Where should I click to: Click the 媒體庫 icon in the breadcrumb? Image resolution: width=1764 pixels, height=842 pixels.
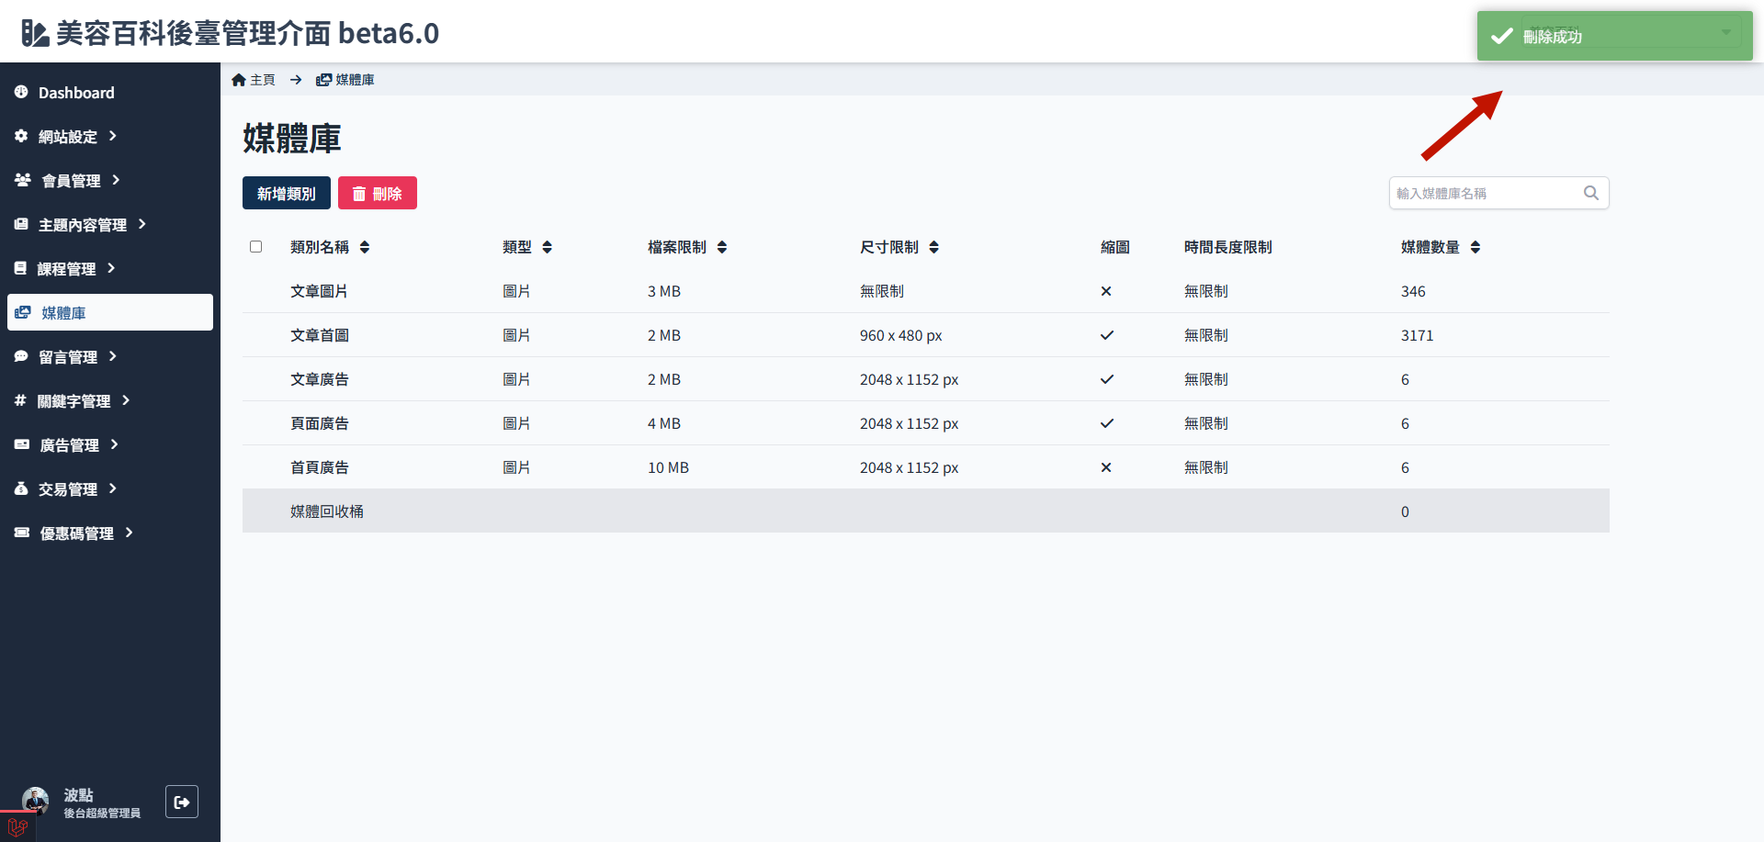[x=323, y=80]
